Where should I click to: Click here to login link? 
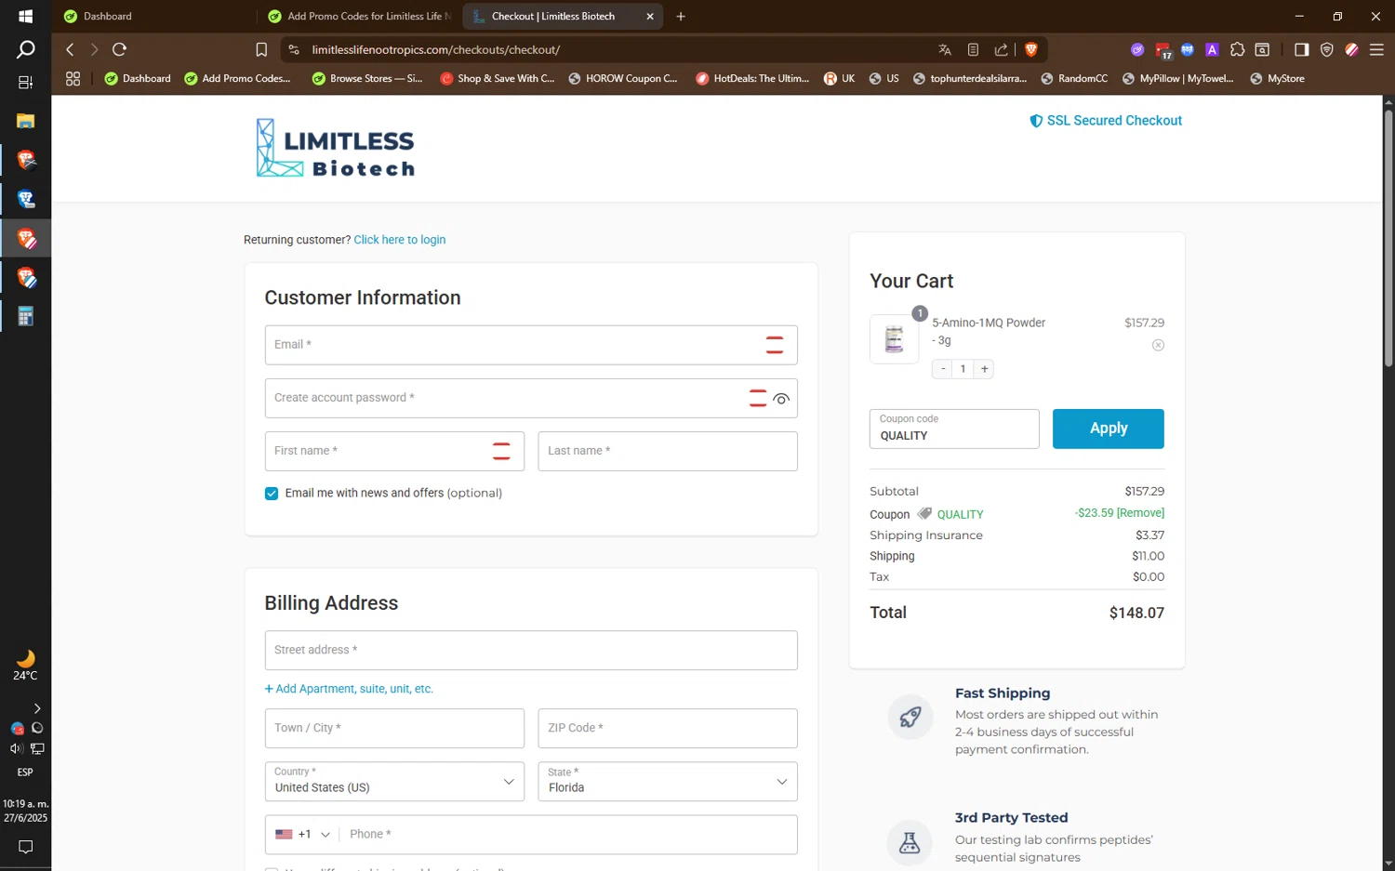(399, 240)
